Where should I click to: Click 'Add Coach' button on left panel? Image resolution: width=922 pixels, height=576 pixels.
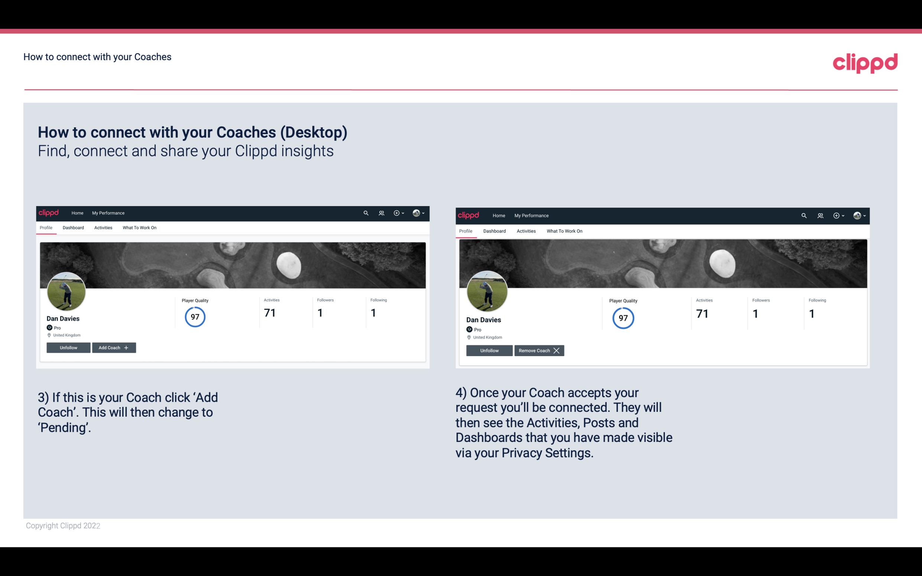114,347
